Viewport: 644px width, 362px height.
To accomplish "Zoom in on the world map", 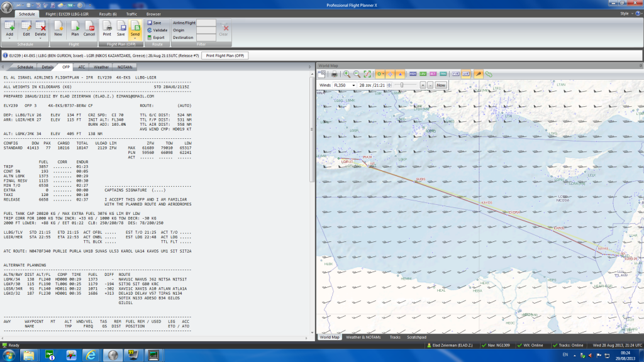I will (x=347, y=74).
